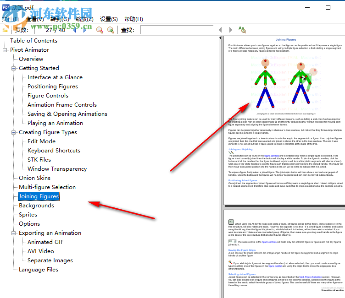Open the 查看(V) menu
345x298 pixels.
[35, 19]
